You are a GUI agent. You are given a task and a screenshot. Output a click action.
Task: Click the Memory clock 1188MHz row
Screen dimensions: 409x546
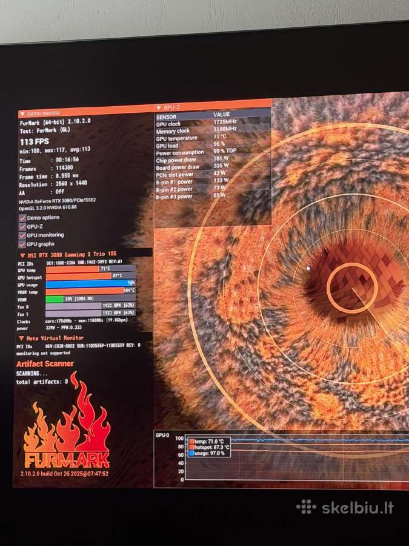213,130
